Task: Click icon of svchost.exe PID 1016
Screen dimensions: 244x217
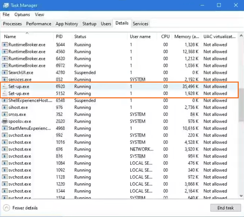Action: pos(5,142)
